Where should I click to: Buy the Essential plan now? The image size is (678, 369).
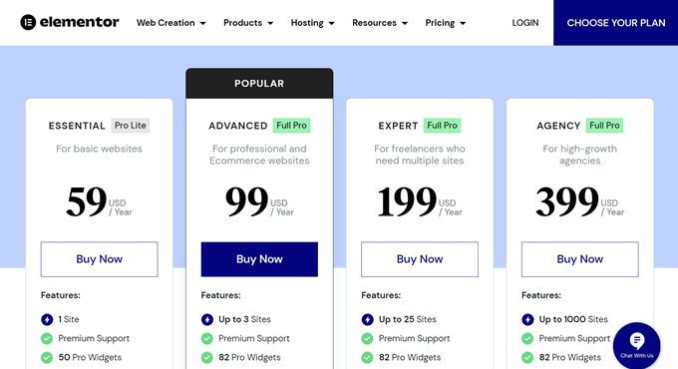click(99, 259)
